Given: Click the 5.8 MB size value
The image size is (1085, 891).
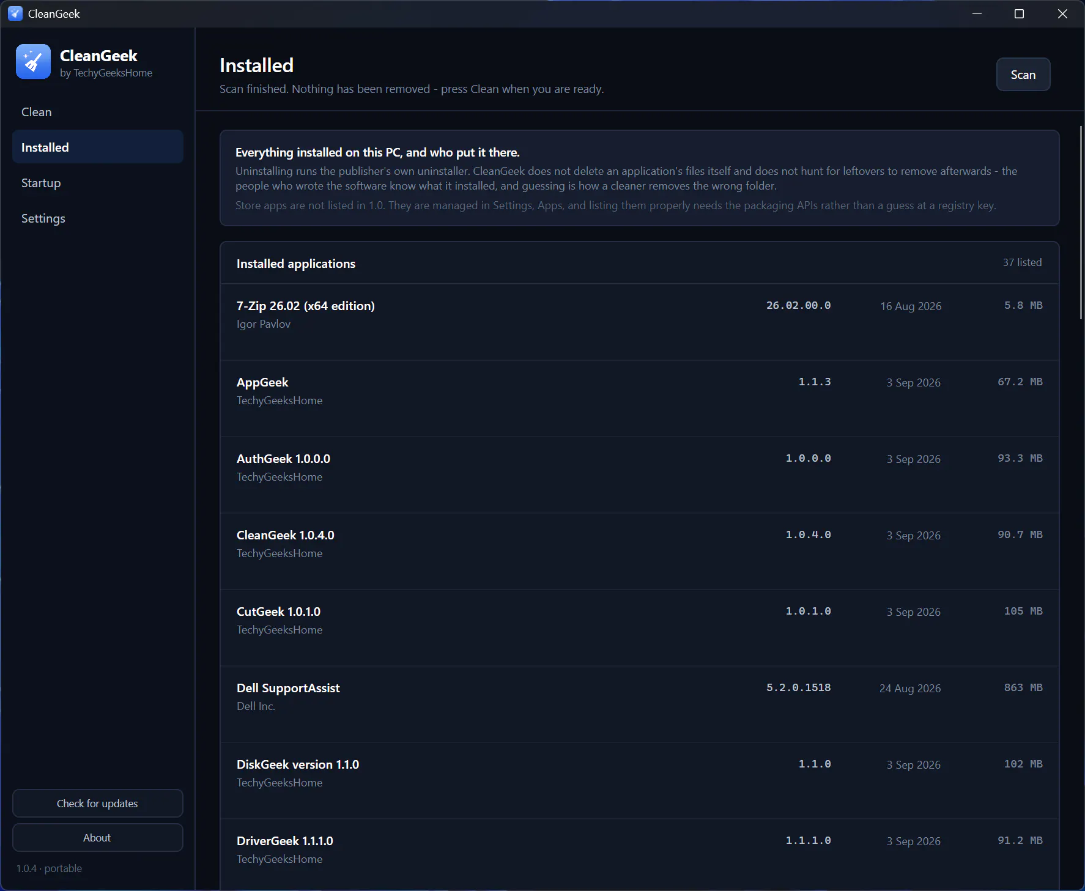Looking at the screenshot, I should pos(1023,305).
